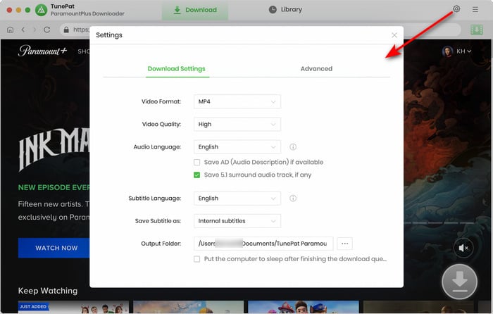493x314 pixels.
Task: Enable Save AD (Audio Description) checkbox
Action: 196,162
